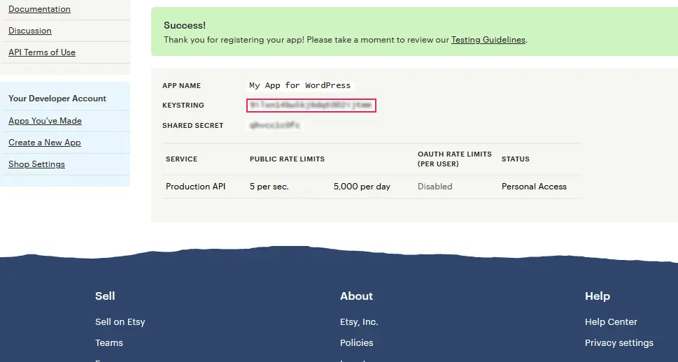The height and width of the screenshot is (362, 678).
Task: Click the SERVICE column header
Action: 182,159
